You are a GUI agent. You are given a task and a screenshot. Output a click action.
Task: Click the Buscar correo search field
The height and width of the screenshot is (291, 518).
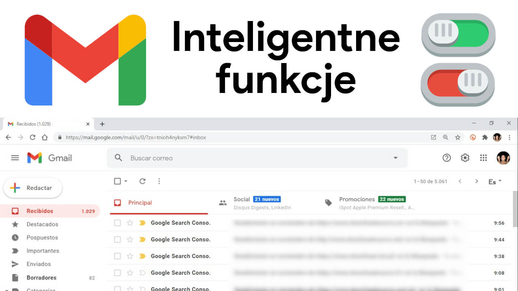257,158
